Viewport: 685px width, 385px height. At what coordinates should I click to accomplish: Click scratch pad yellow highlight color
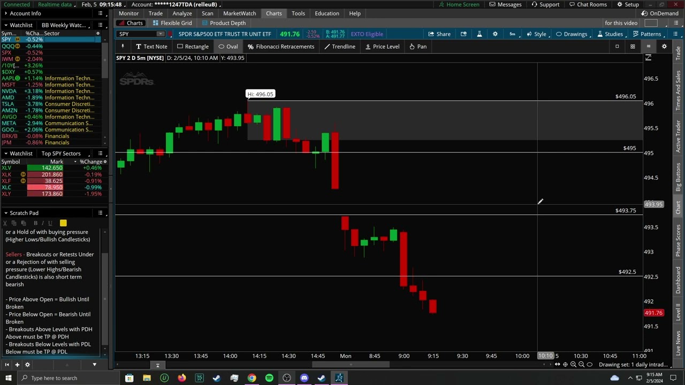pyautogui.click(x=63, y=223)
